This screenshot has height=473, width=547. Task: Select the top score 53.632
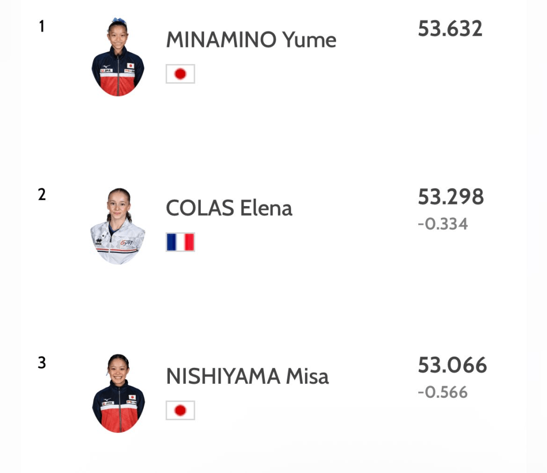(x=450, y=29)
